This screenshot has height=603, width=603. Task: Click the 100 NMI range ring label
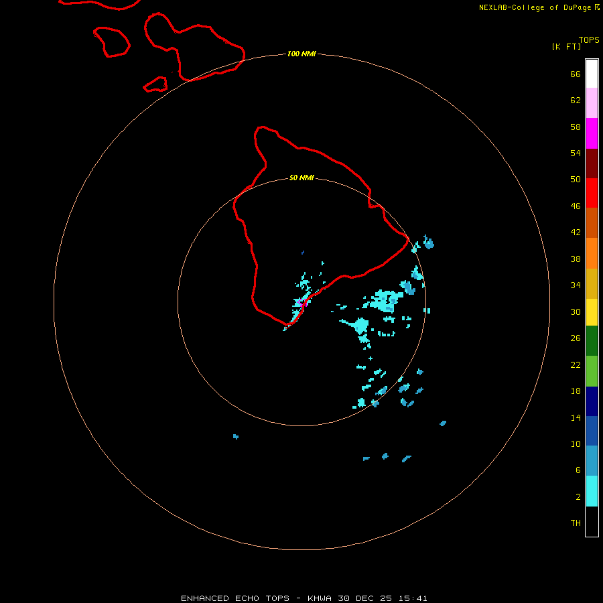click(301, 54)
